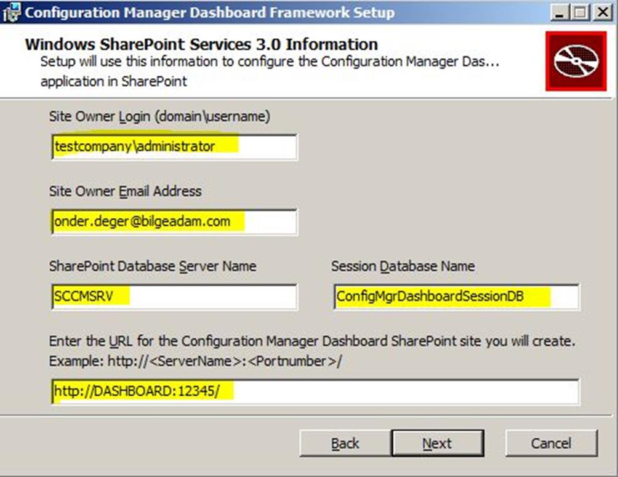The height and width of the screenshot is (477, 618).
Task: Click the Windows SharePoint Services 3.0 Information heading
Action: tap(201, 44)
